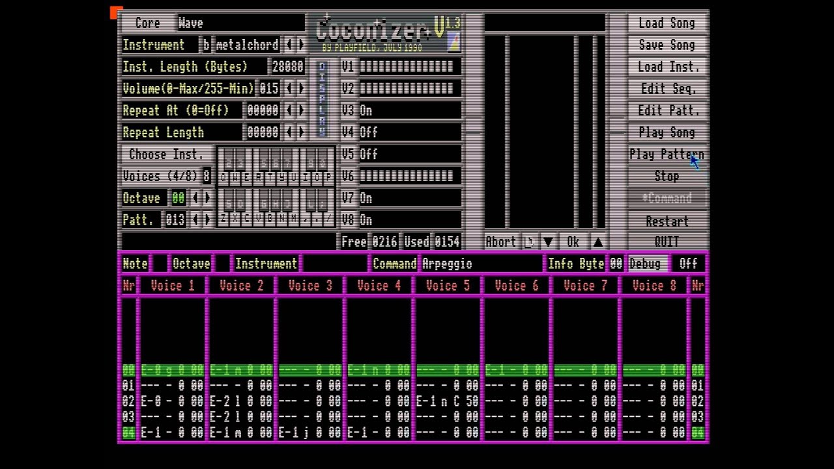Decrease Volume with left arrow
Screen dimensions: 834x469
pyautogui.click(x=289, y=89)
